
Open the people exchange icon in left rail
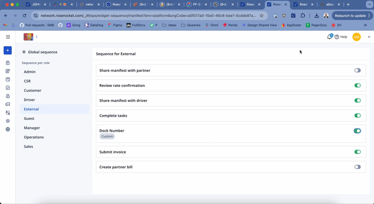(x=8, y=113)
